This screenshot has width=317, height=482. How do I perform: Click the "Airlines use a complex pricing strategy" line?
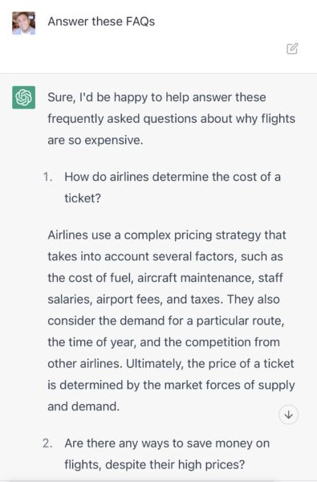click(167, 235)
